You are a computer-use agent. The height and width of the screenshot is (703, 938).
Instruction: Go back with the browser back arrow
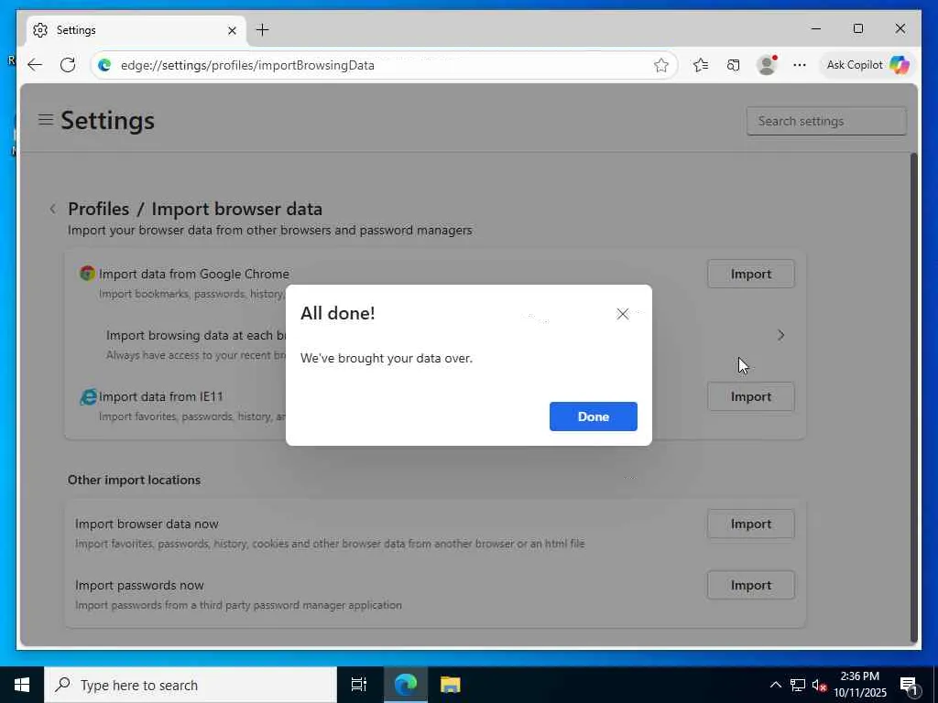[x=35, y=65]
